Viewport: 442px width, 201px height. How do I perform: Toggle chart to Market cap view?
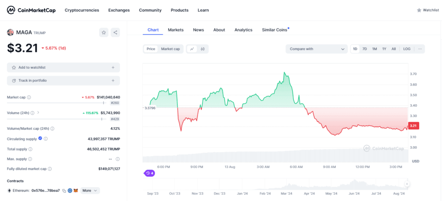[170, 49]
